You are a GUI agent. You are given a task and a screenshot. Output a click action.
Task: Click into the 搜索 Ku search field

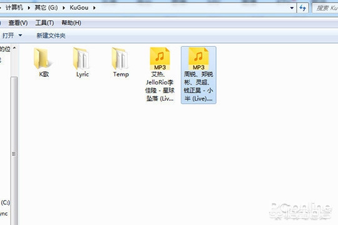pyautogui.click(x=325, y=8)
